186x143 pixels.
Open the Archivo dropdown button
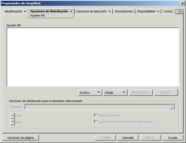[x=90, y=93]
